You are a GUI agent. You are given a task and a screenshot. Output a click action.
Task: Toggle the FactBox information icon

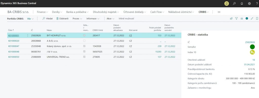(247, 18)
